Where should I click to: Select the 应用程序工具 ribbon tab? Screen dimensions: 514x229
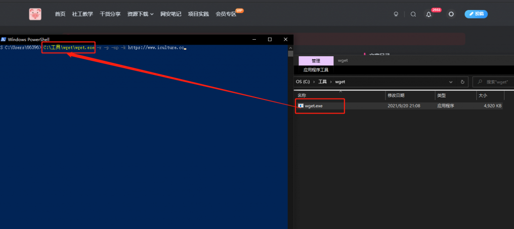316,69
